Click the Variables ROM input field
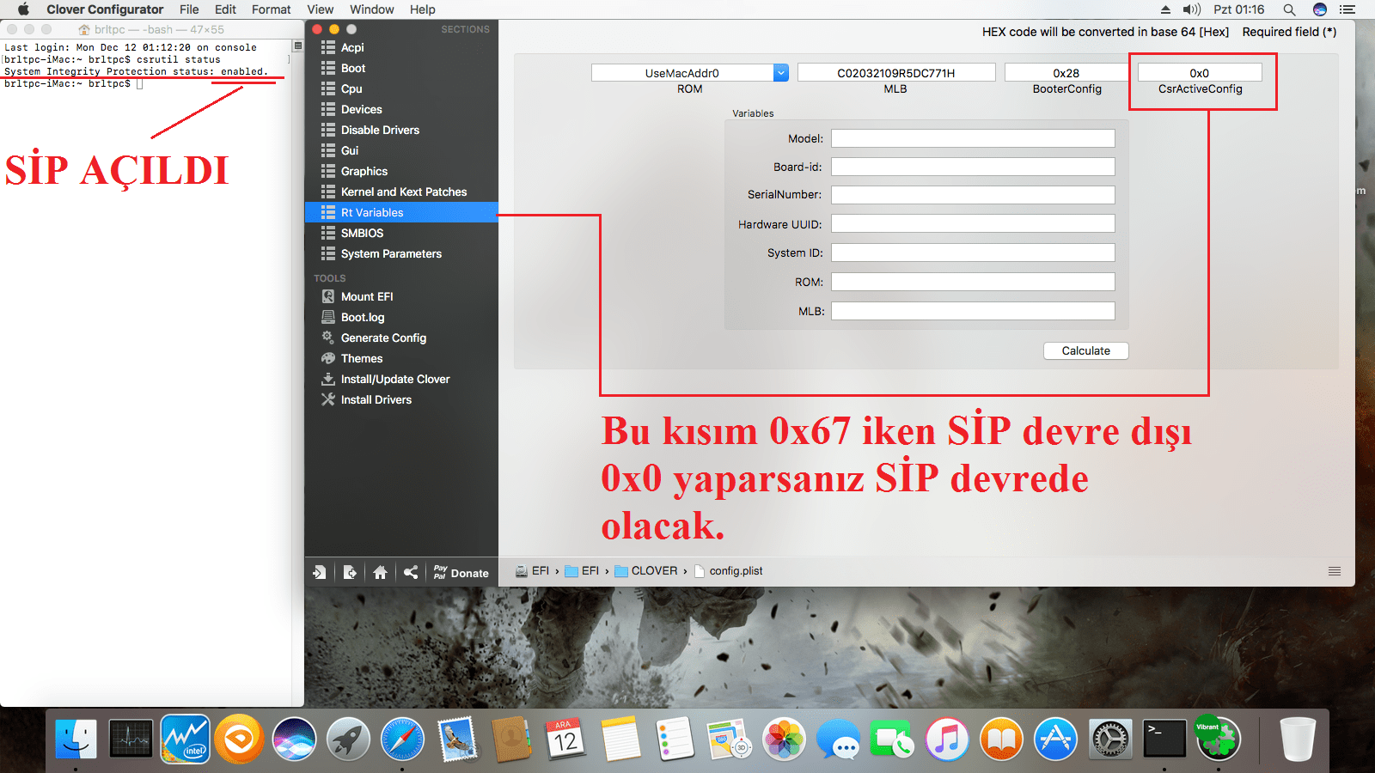1375x773 pixels. click(973, 282)
